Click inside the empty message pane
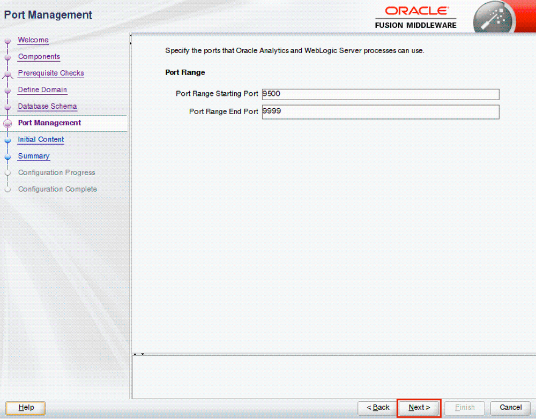The width and height of the screenshot is (536, 419). (333, 377)
